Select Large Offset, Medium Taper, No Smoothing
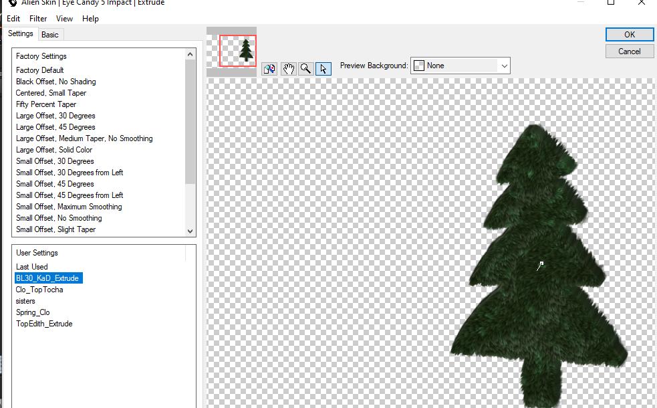The image size is (657, 408). (84, 138)
